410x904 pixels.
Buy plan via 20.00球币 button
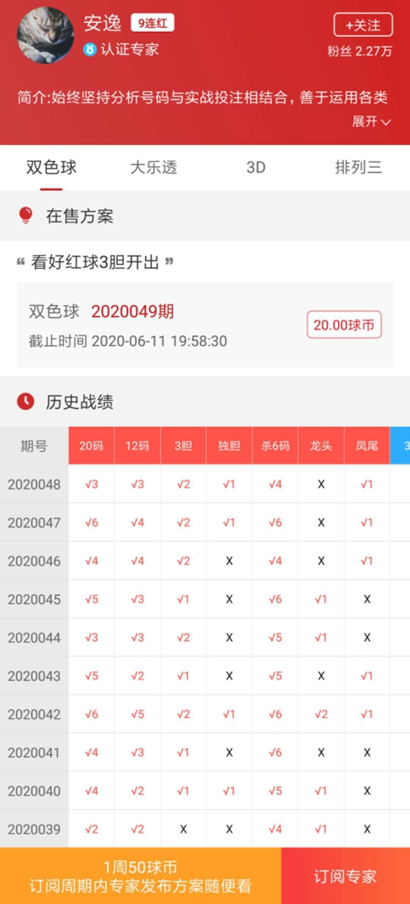click(344, 325)
